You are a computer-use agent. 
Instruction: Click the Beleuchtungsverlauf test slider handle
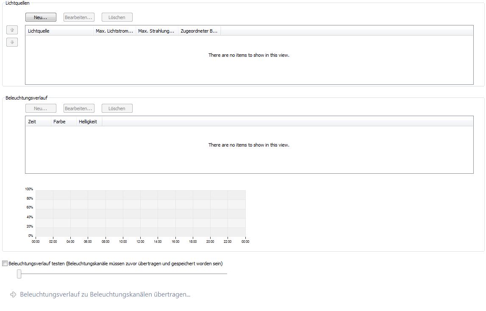(19, 274)
